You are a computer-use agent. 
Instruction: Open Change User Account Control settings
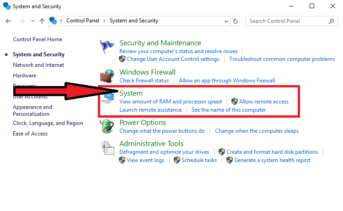(173, 59)
